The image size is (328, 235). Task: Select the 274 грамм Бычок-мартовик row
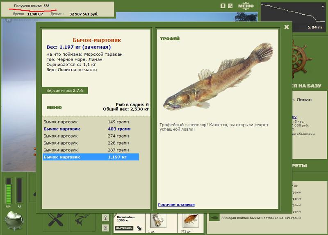91,136
